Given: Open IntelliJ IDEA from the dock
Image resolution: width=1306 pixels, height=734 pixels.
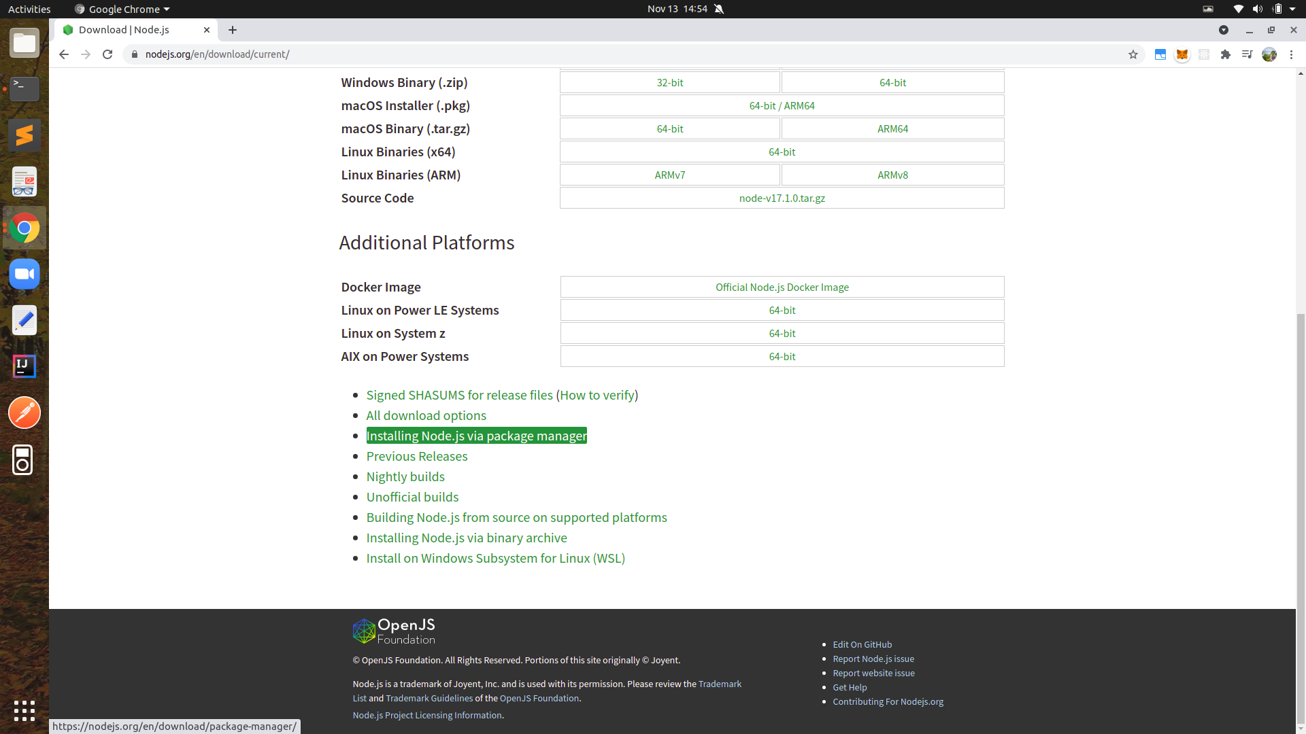Looking at the screenshot, I should (x=24, y=366).
